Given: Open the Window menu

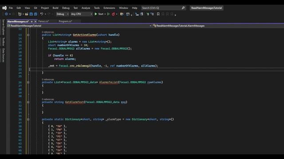Looking at the screenshot, I should tap(123, 8).
